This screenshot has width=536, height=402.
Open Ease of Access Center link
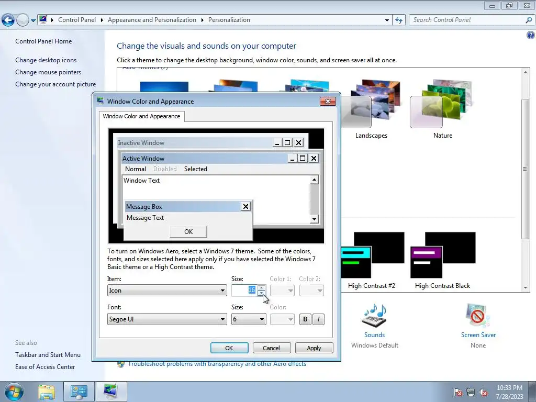click(x=45, y=367)
